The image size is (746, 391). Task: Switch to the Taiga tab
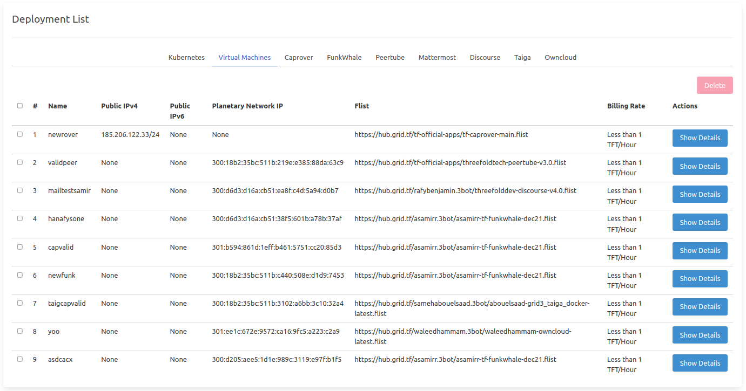pos(522,57)
